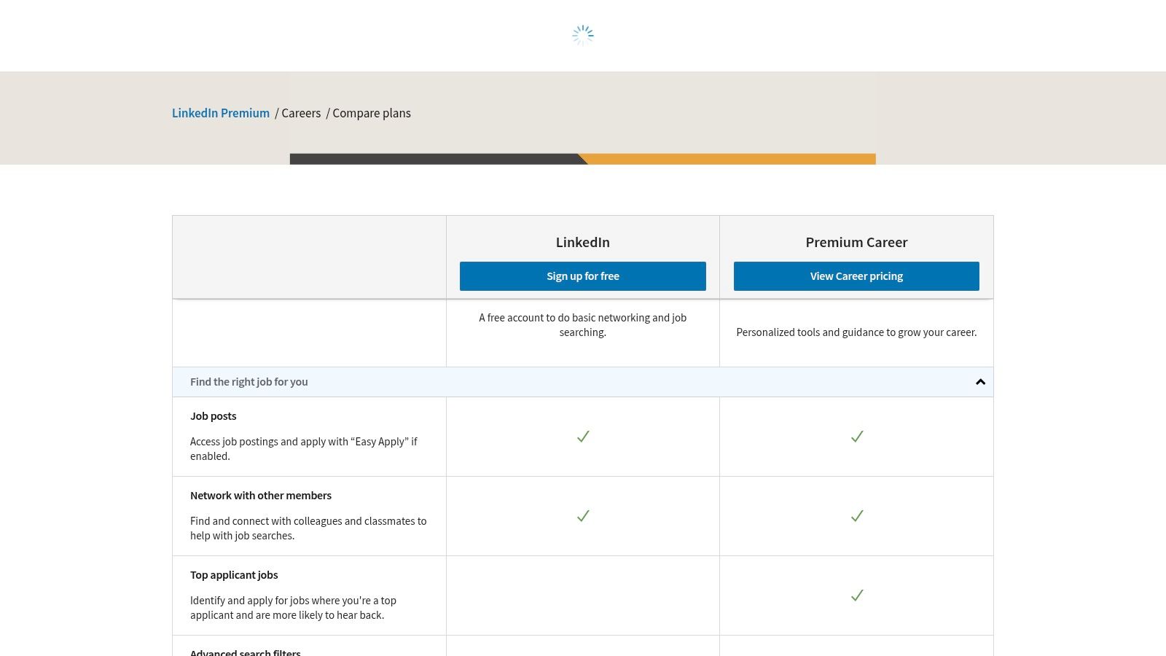Click the LinkedIn column header text
The width and height of the screenshot is (1166, 656).
pos(582,242)
